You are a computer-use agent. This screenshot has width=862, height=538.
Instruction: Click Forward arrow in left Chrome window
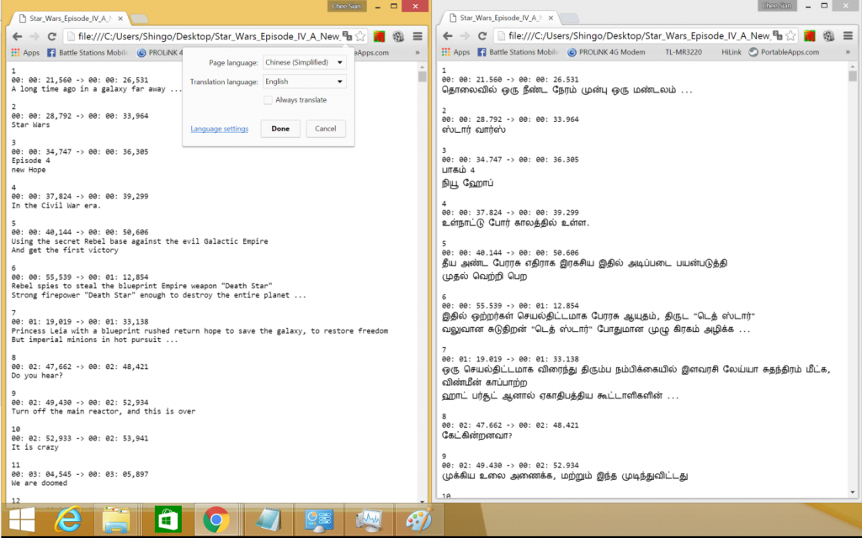click(34, 36)
